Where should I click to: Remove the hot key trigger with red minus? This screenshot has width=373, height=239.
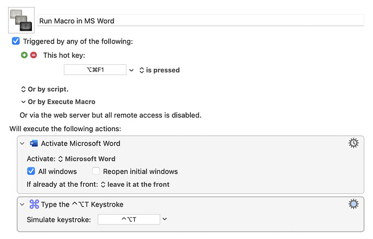click(34, 55)
